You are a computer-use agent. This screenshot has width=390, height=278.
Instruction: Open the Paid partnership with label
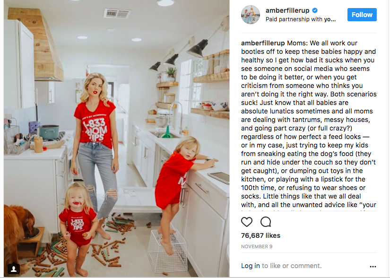click(x=301, y=19)
